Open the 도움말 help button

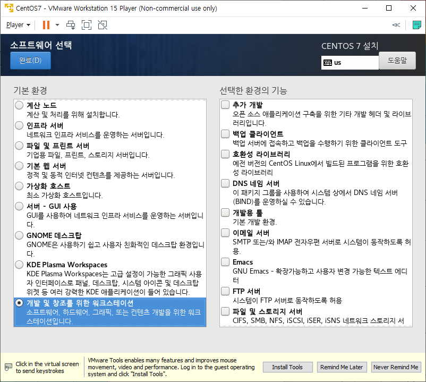pos(397,61)
